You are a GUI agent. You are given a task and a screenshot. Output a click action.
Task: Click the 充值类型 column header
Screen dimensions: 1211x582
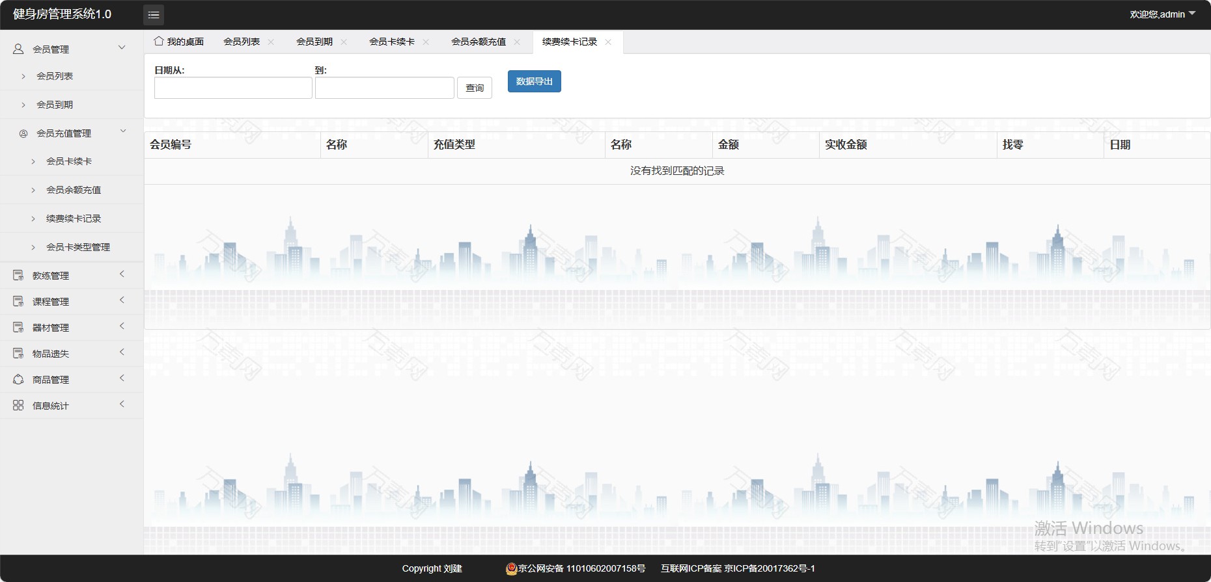pyautogui.click(x=516, y=145)
